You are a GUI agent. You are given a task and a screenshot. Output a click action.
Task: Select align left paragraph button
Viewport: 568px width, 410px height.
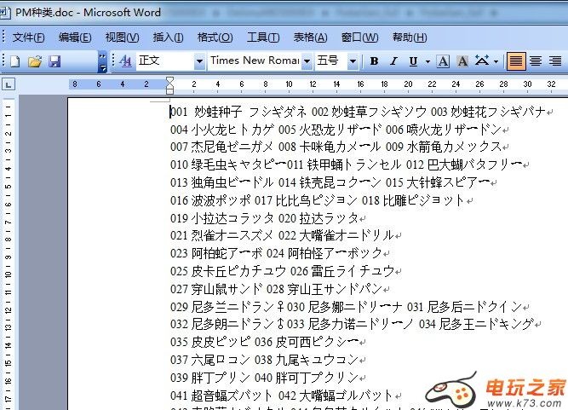tap(515, 61)
